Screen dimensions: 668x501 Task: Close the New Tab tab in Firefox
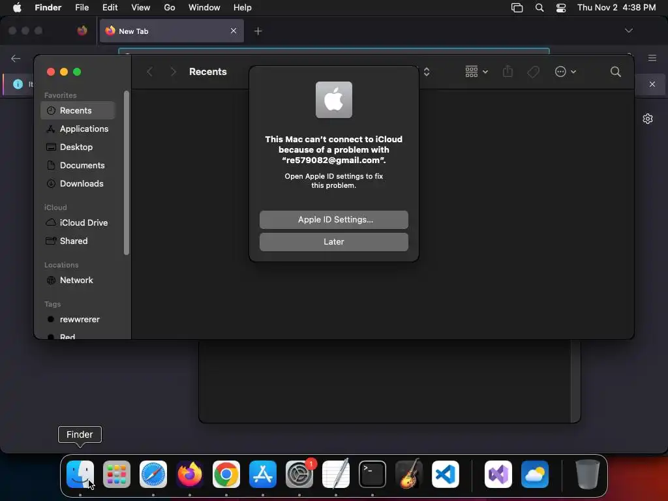(234, 31)
